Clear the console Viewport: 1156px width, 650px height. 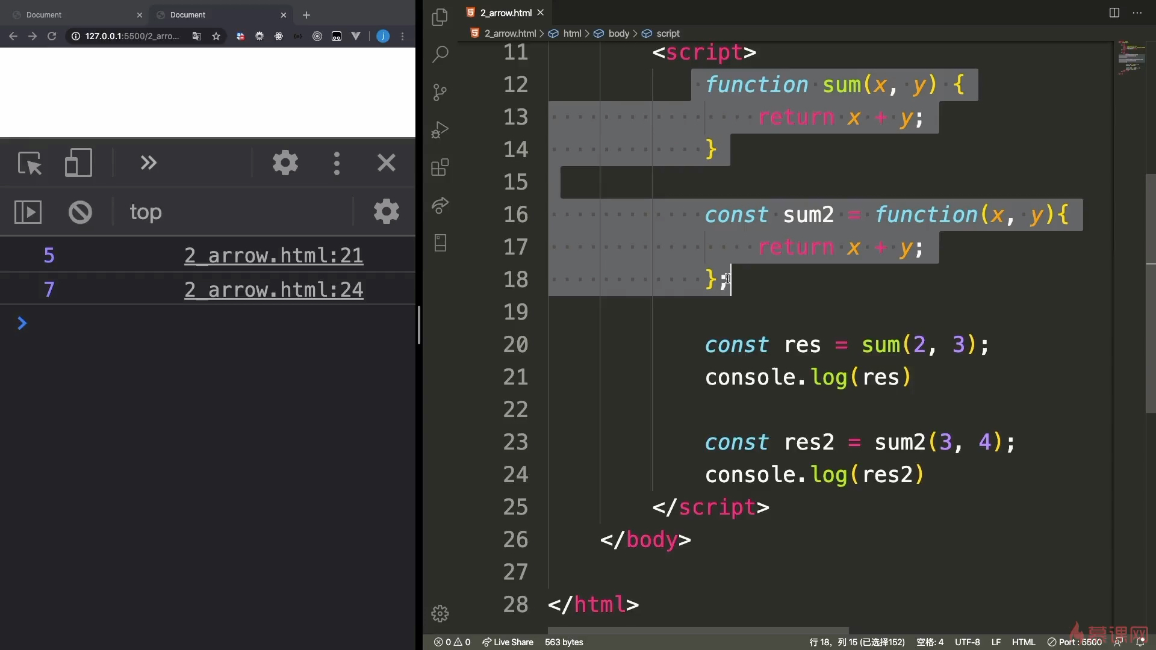tap(80, 212)
